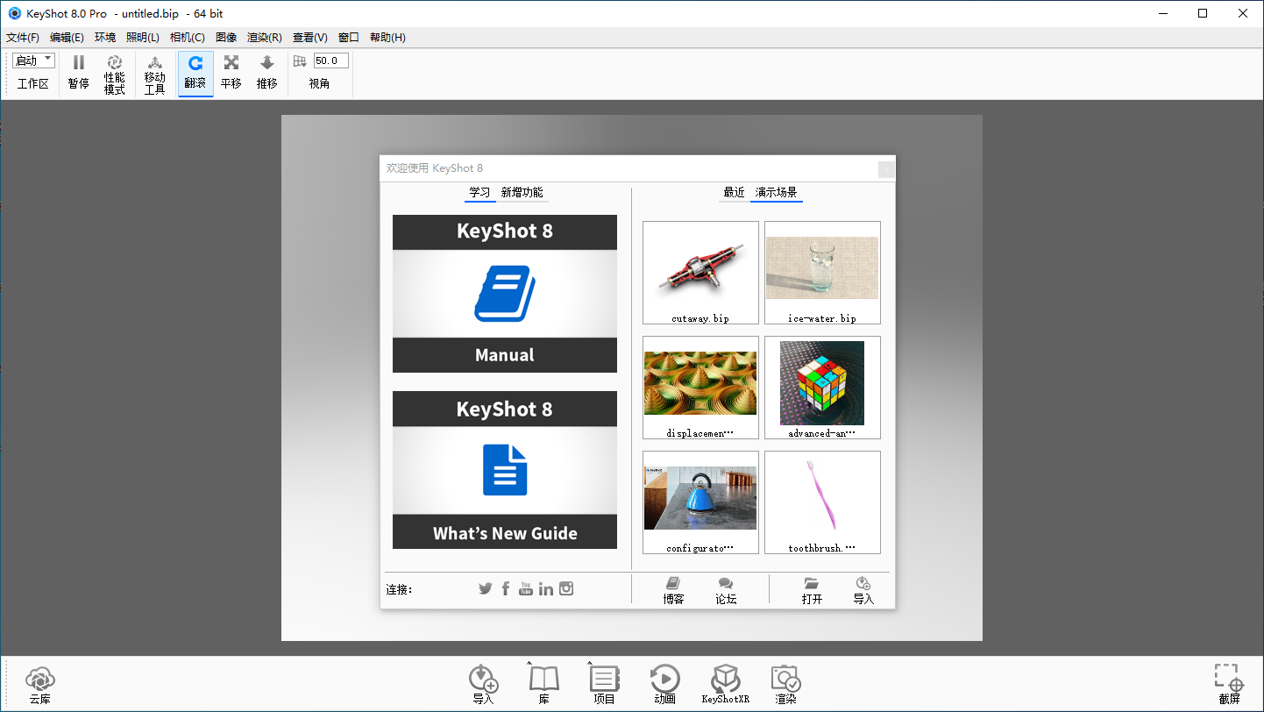Open the 渲染 render dialog
Image resolution: width=1264 pixels, height=712 pixels.
pyautogui.click(x=785, y=685)
